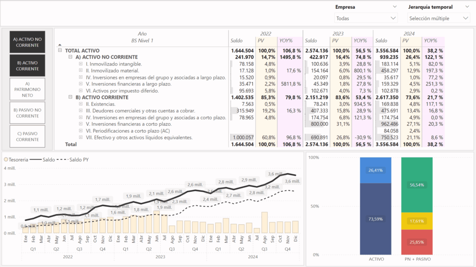Expand V. Inversiones financieras a largo plazo
Image resolution: width=476 pixels, height=267 pixels.
(x=81, y=84)
